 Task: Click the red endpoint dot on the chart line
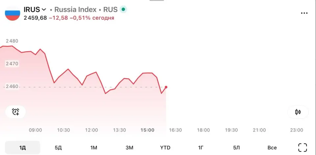point(166,87)
